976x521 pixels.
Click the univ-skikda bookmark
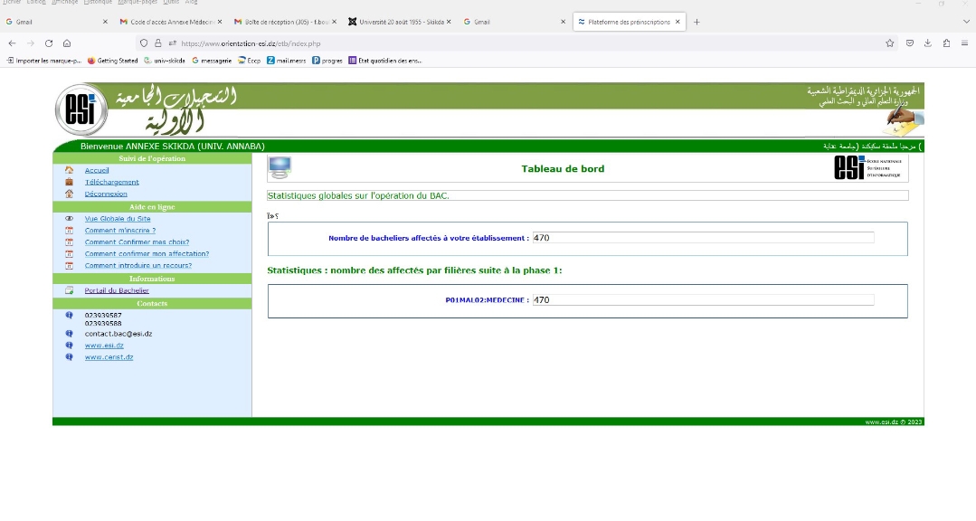pos(165,61)
